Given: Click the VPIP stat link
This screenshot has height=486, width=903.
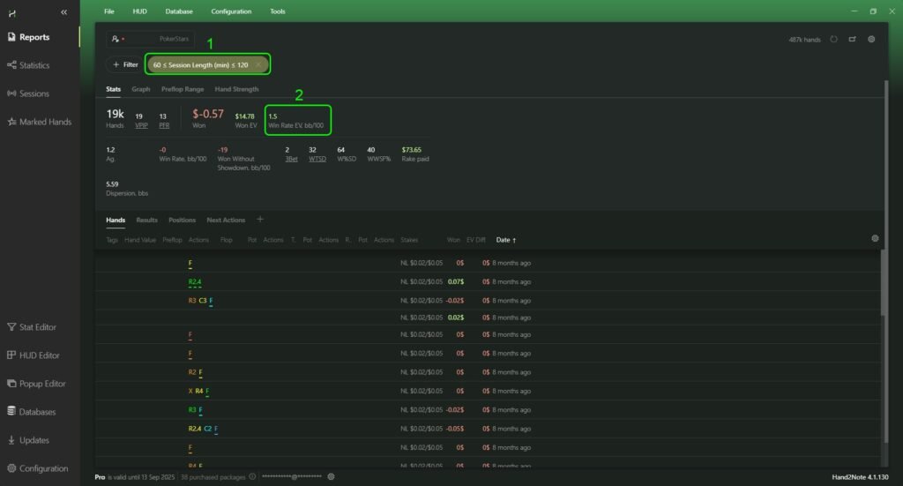Looking at the screenshot, I should pyautogui.click(x=139, y=125).
